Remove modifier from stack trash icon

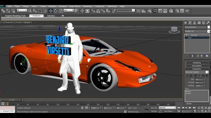coord(201,56)
